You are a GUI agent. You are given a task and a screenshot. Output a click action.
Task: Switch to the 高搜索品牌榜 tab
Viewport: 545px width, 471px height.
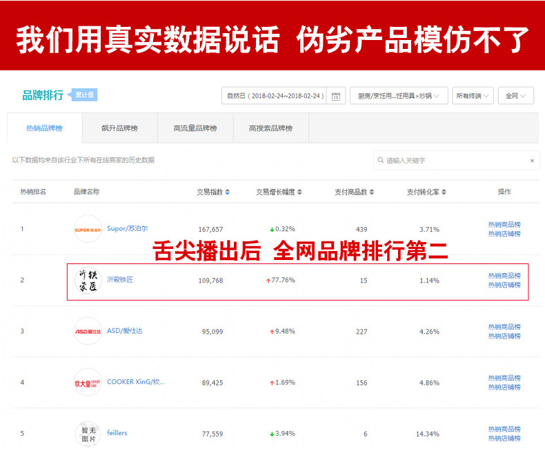270,128
